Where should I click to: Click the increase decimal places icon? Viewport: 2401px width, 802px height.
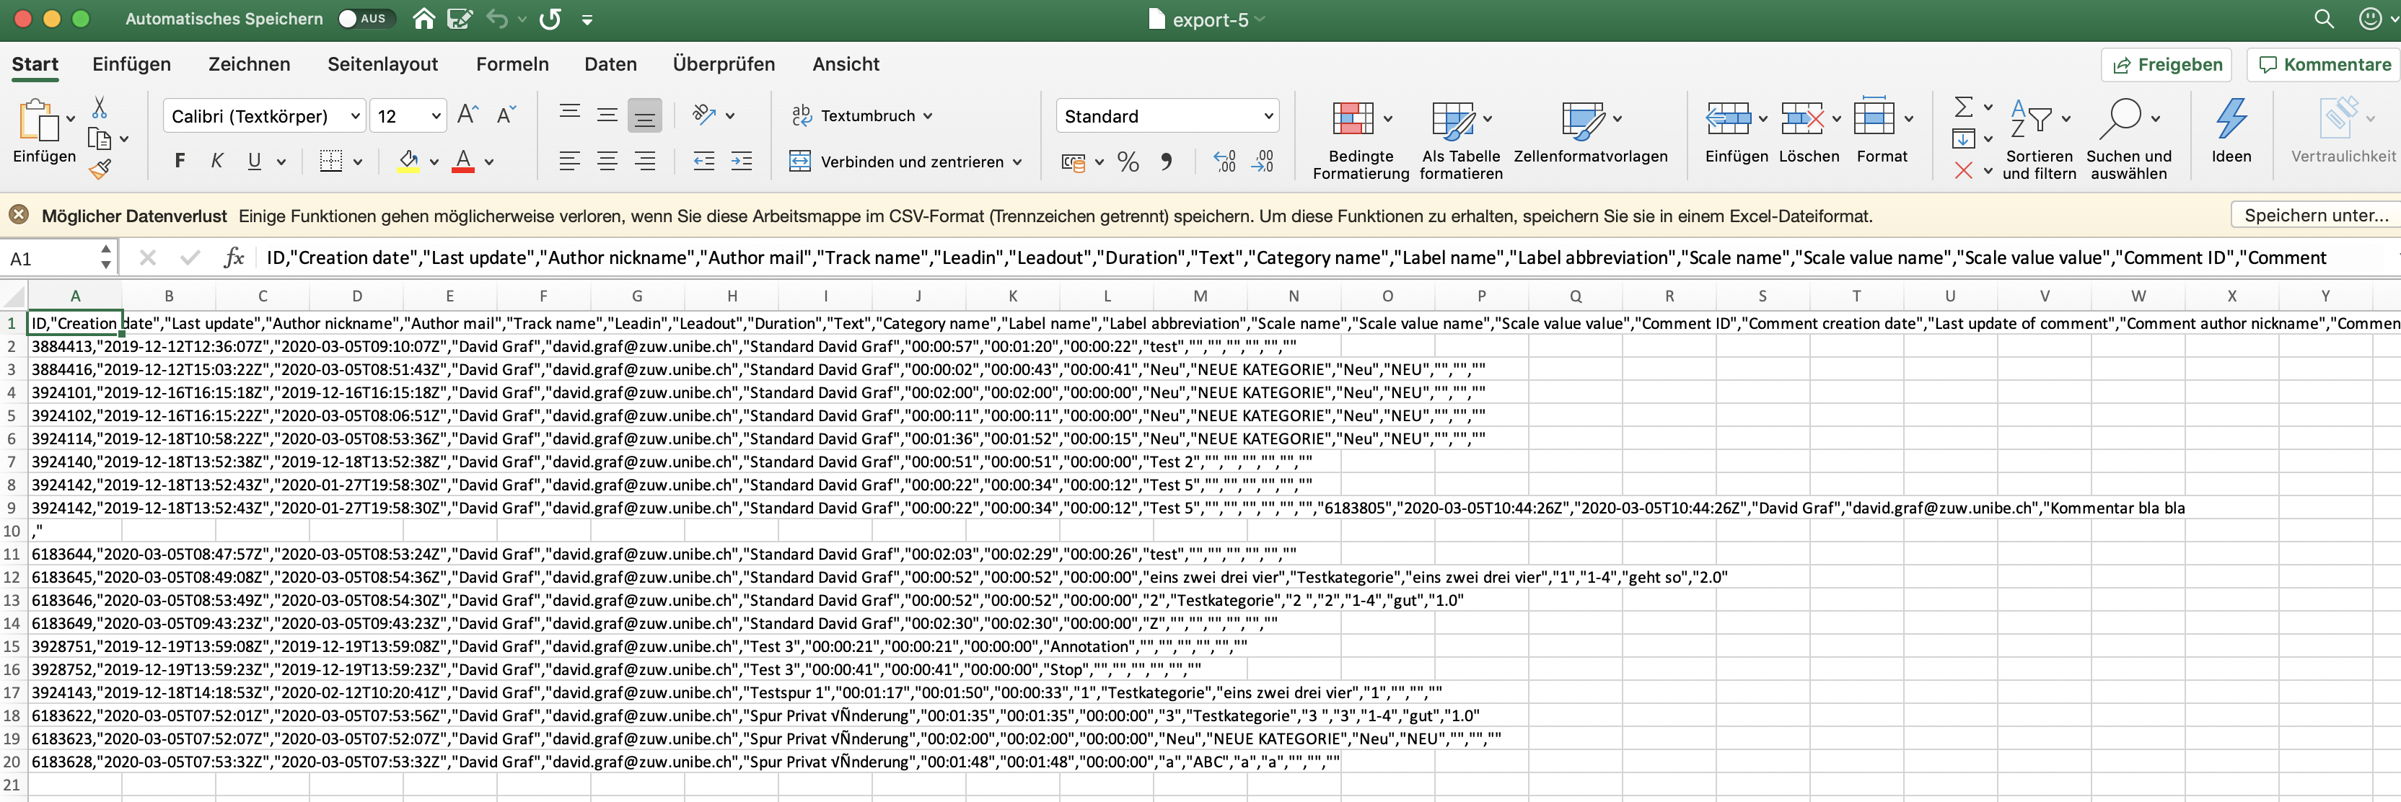coord(1225,162)
